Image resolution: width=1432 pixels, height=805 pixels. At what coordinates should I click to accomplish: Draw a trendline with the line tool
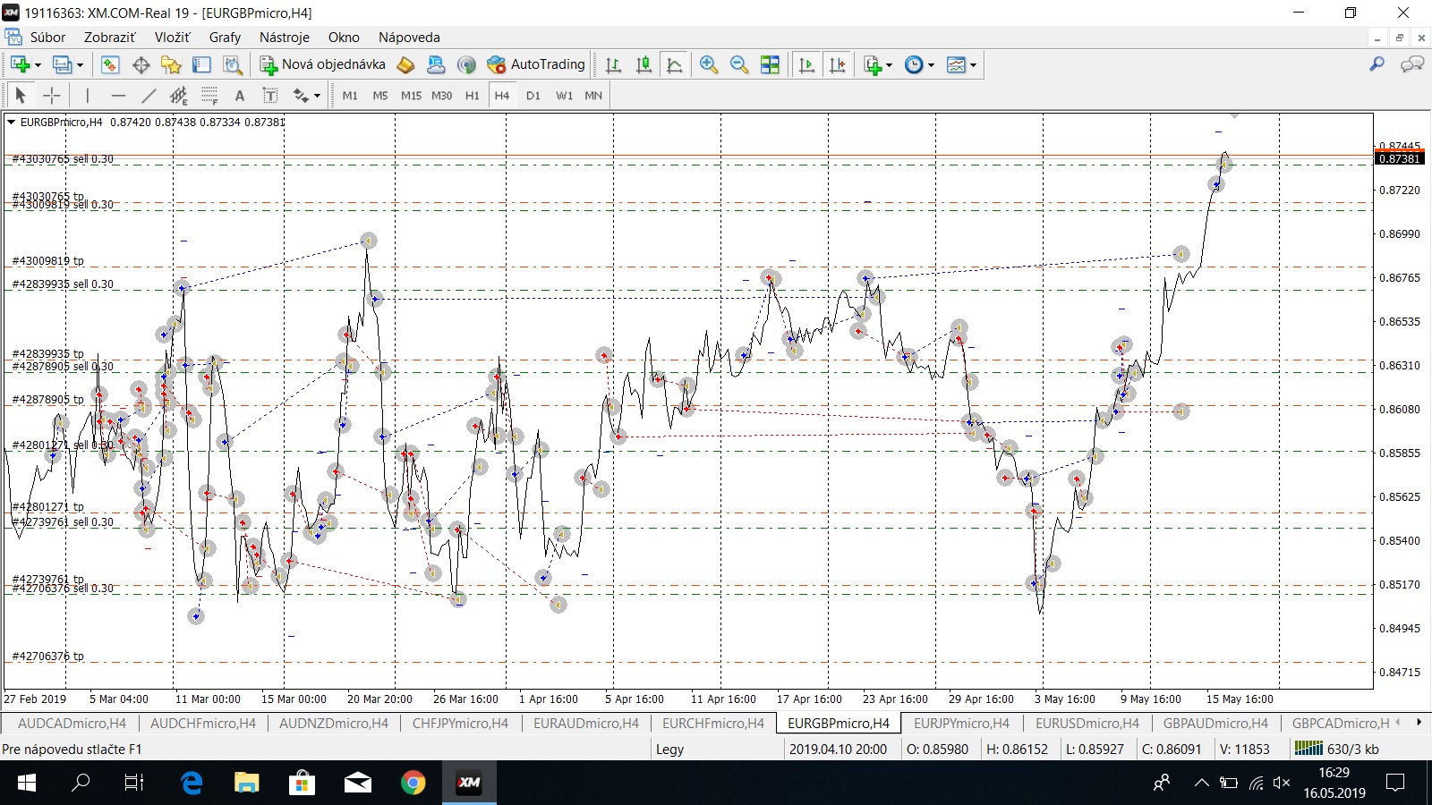[149, 96]
